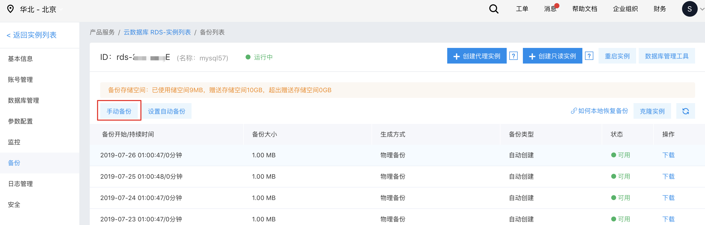
Task: Click the 手动备份 button
Action: click(x=119, y=111)
